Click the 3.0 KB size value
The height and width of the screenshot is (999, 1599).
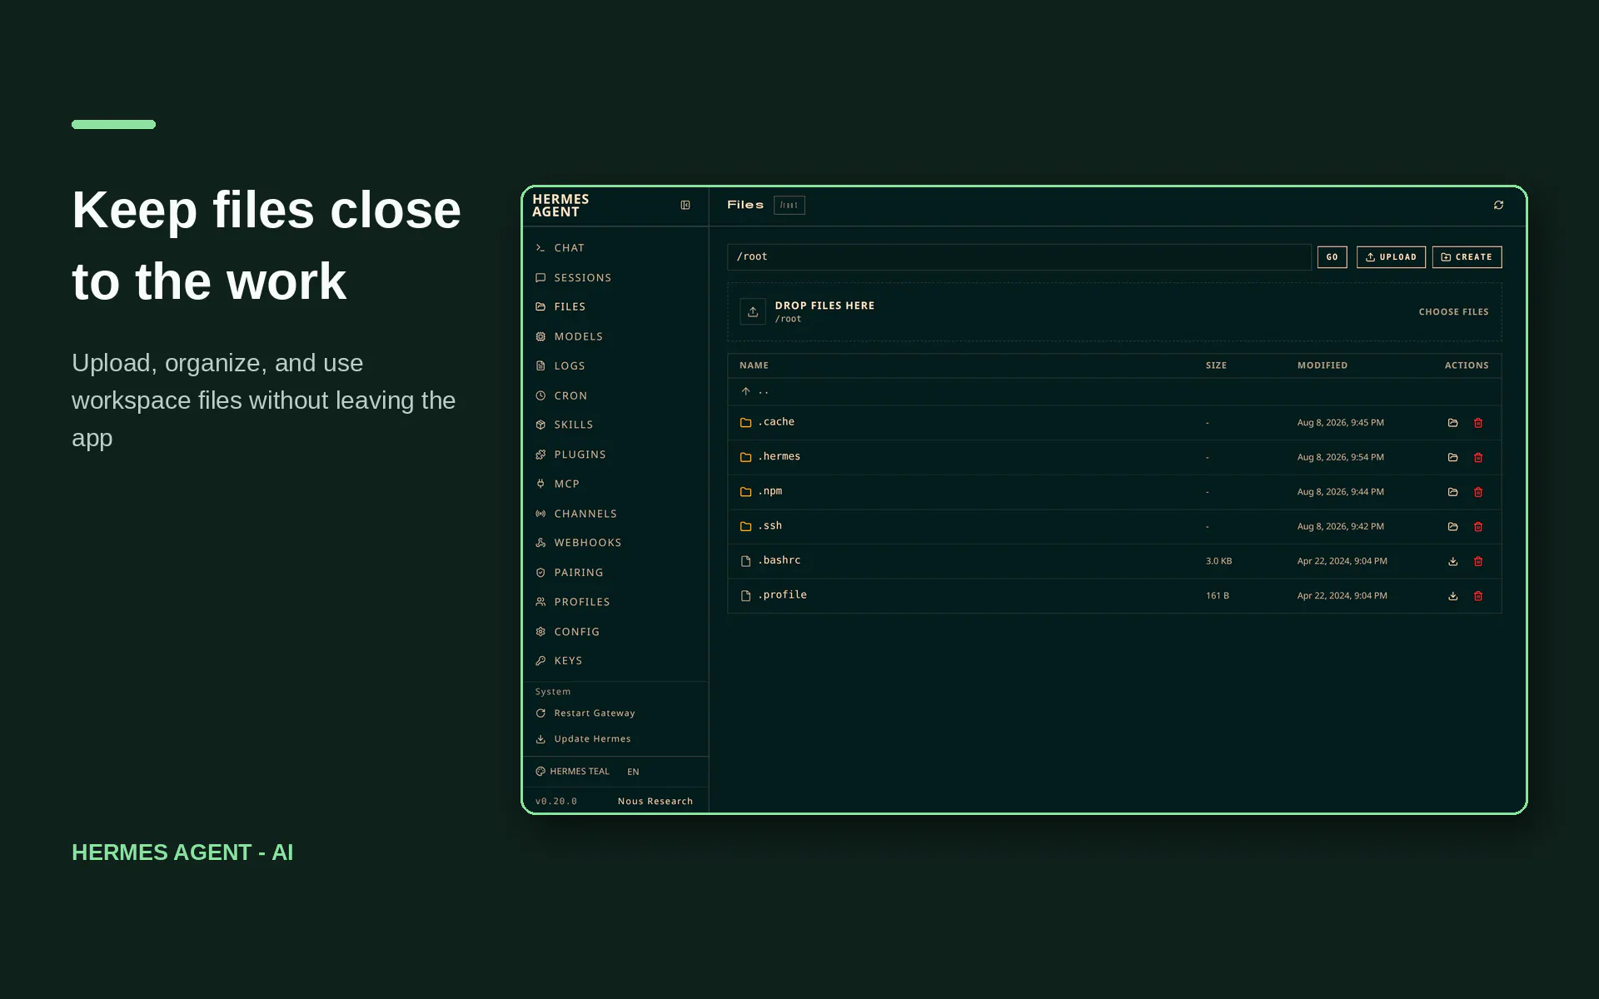(1218, 561)
